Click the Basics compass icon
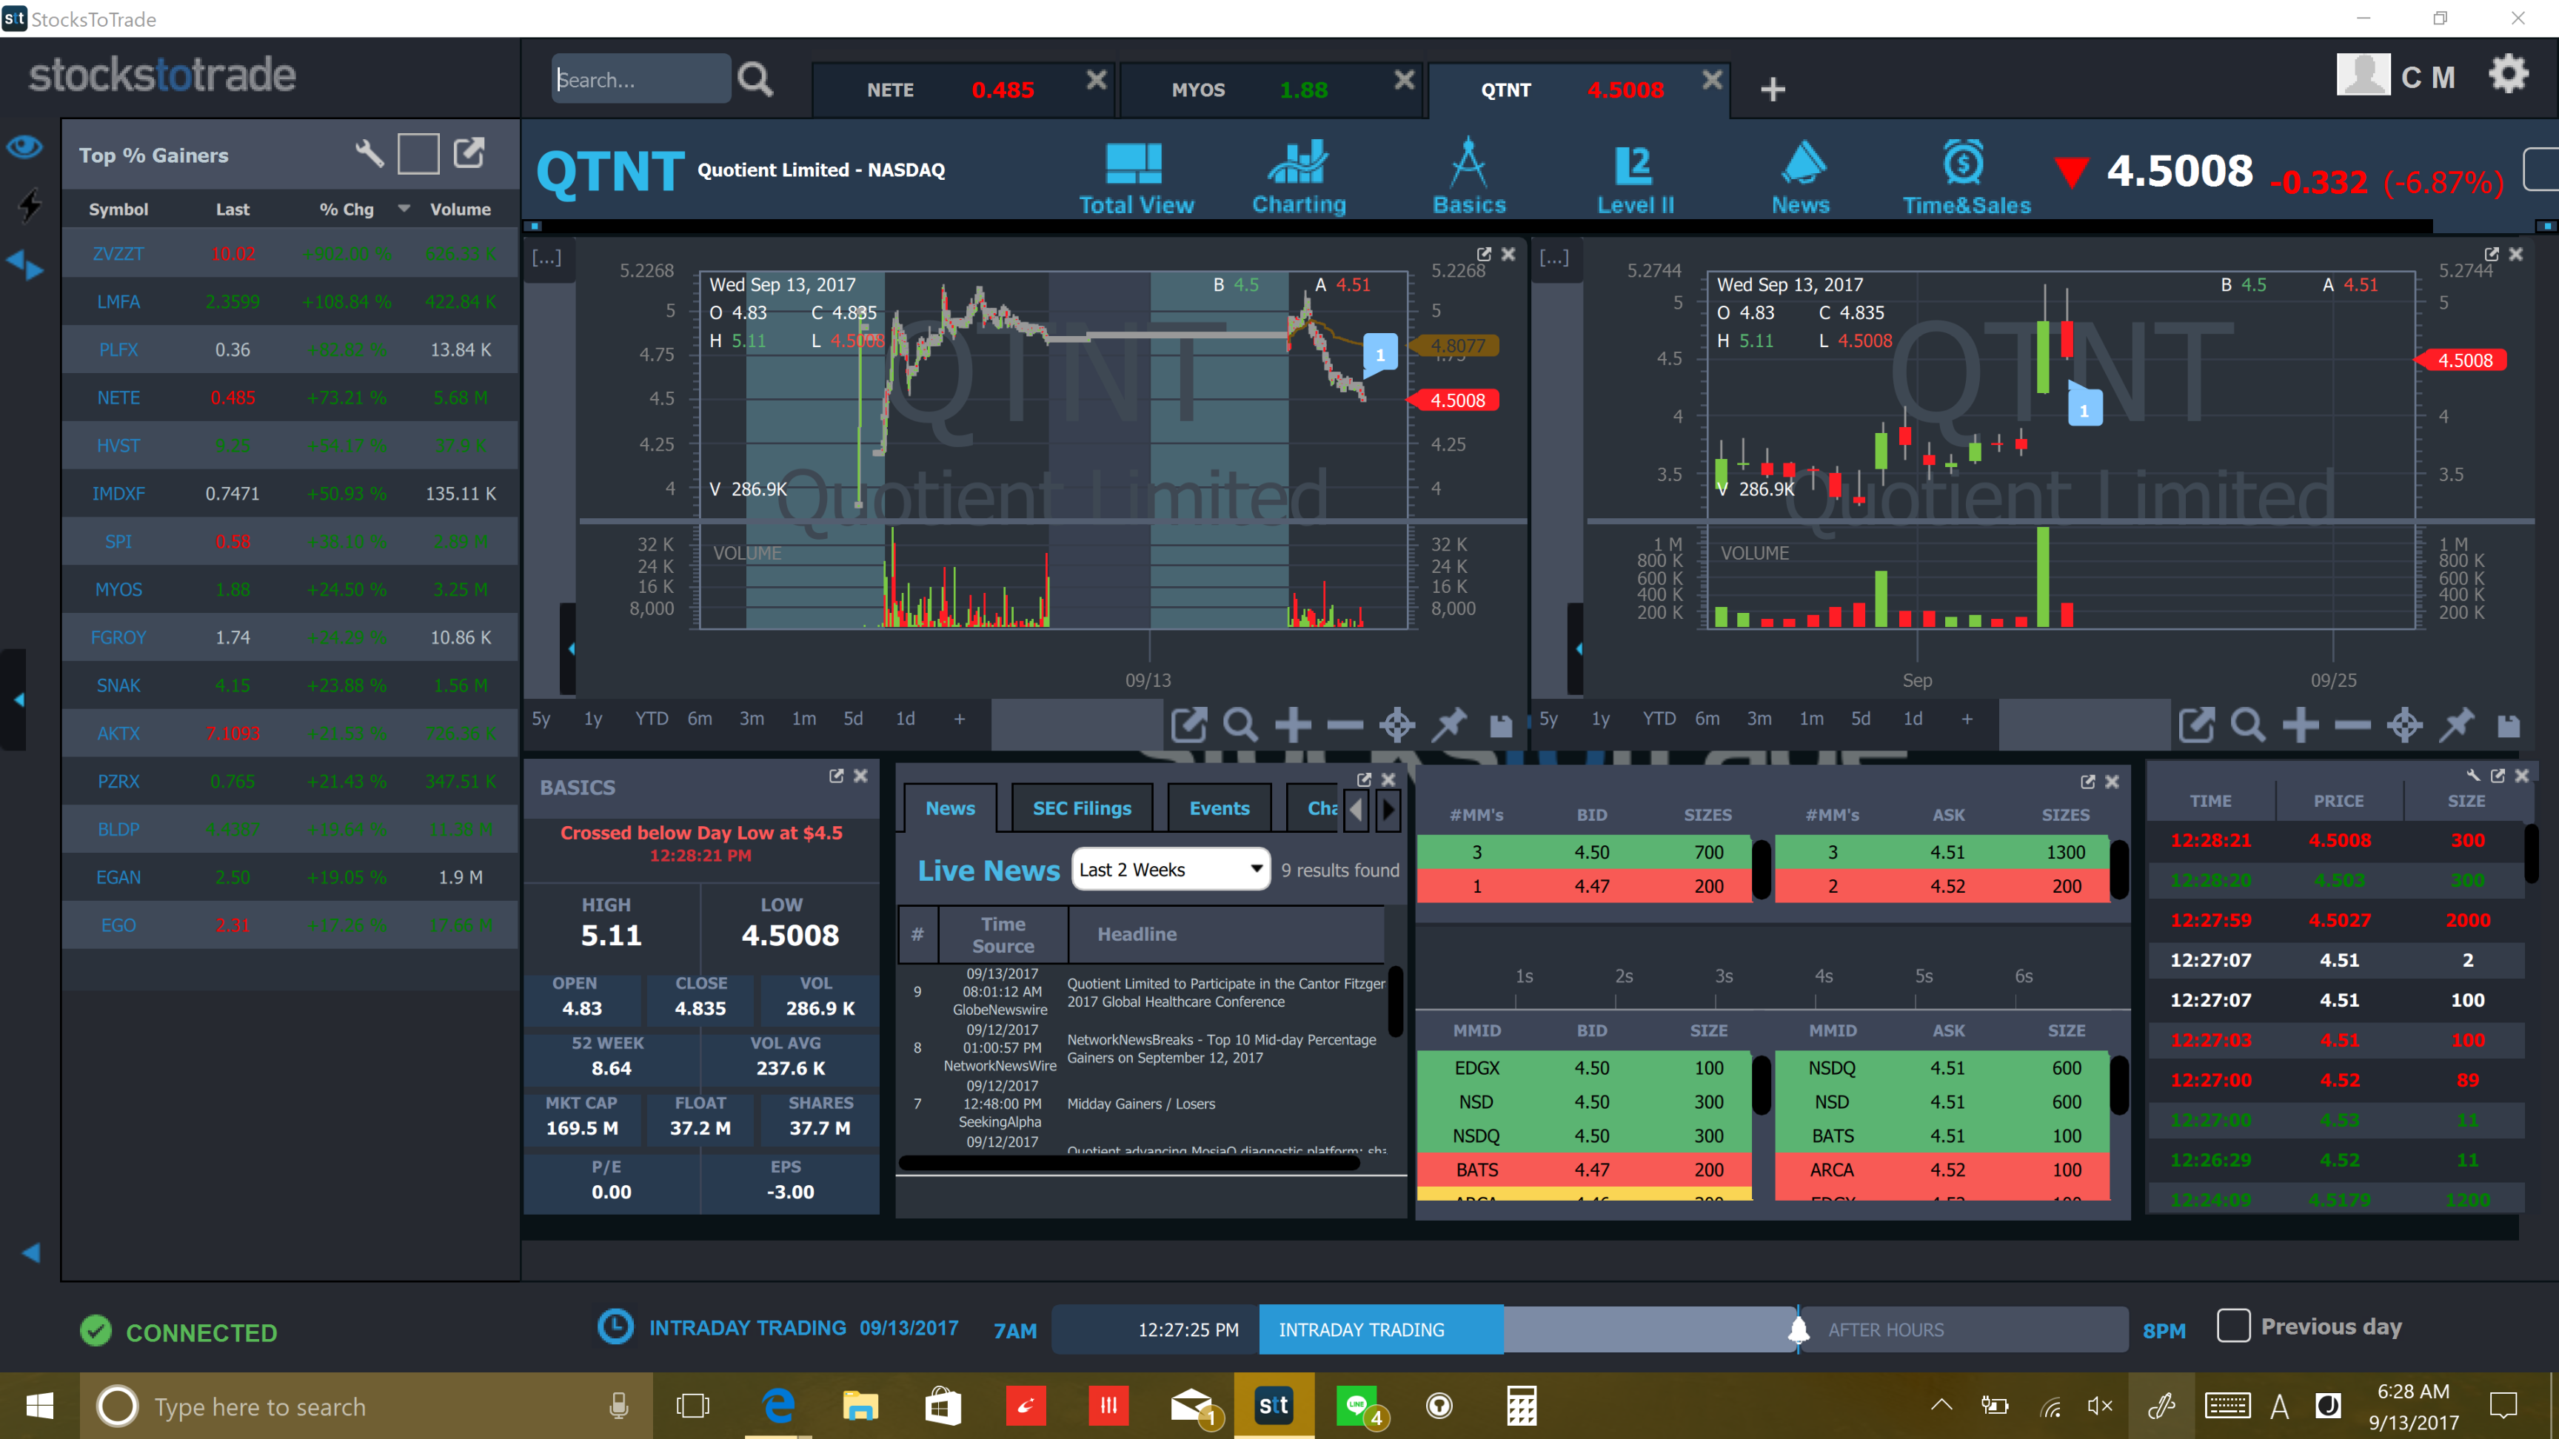The image size is (2559, 1439). tap(1468, 164)
